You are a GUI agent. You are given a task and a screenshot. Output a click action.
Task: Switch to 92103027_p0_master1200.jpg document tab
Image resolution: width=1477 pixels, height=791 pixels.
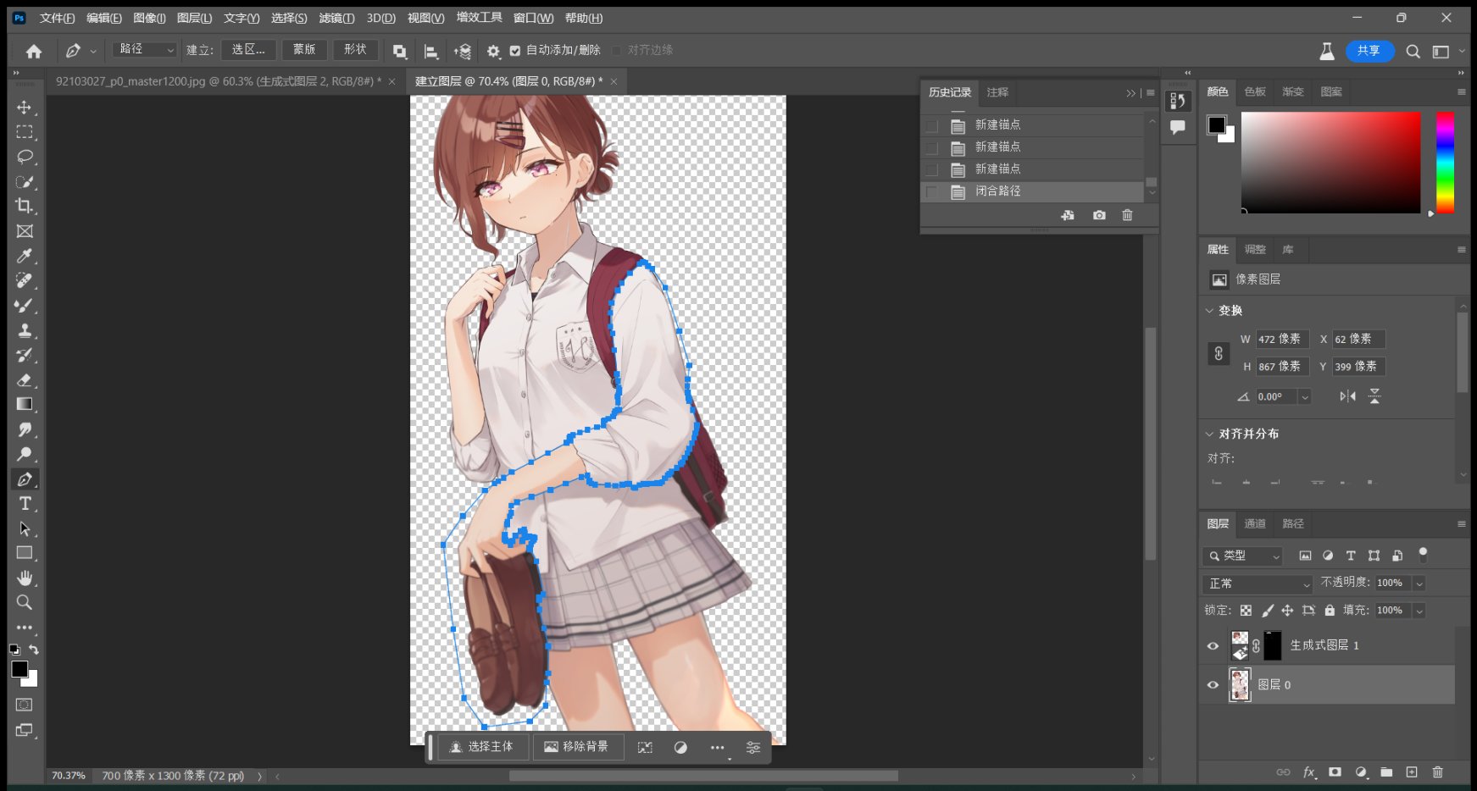[x=218, y=81]
